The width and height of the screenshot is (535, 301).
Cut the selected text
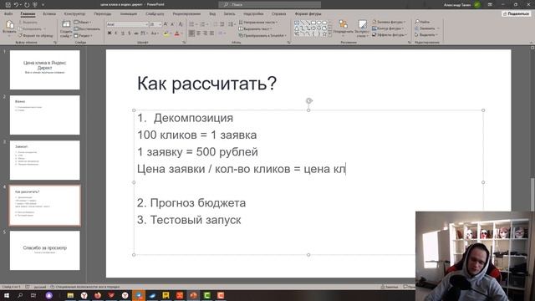[x=28, y=23]
